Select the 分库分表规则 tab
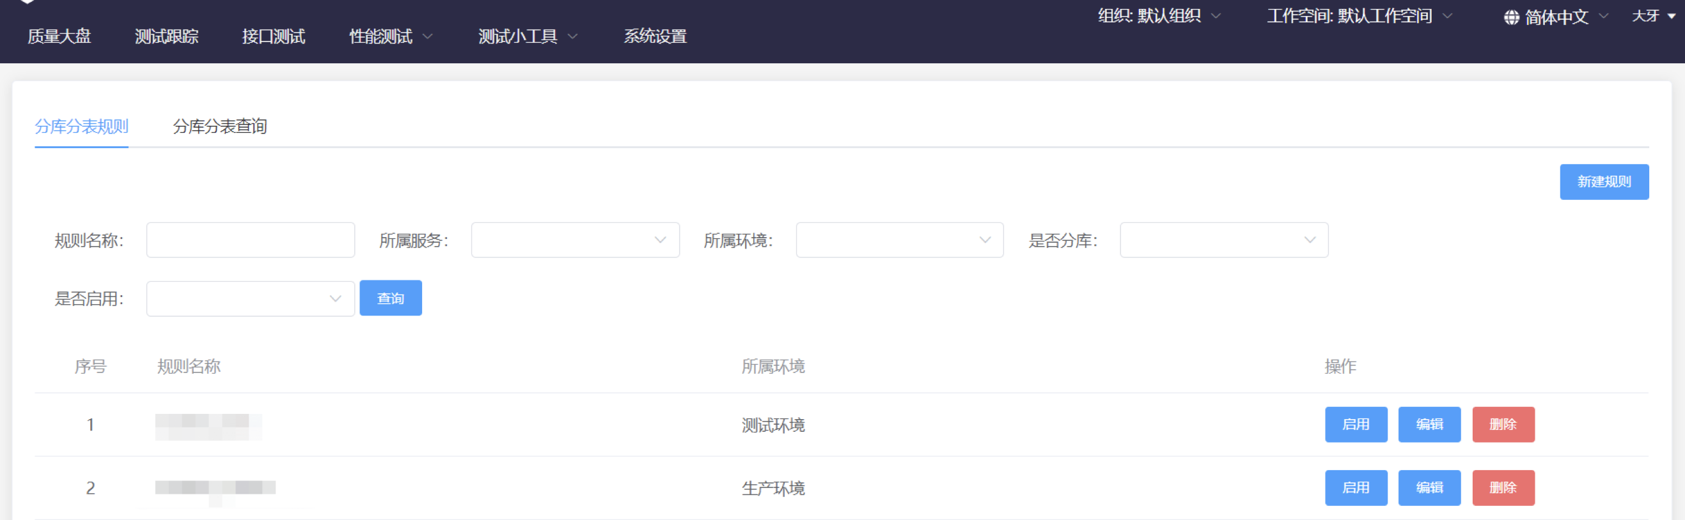Screen dimensions: 1685x520 [82, 126]
